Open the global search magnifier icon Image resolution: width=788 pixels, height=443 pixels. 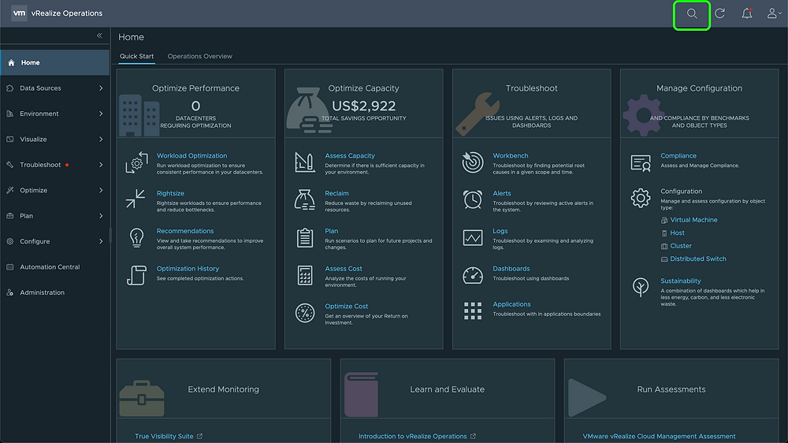(692, 13)
